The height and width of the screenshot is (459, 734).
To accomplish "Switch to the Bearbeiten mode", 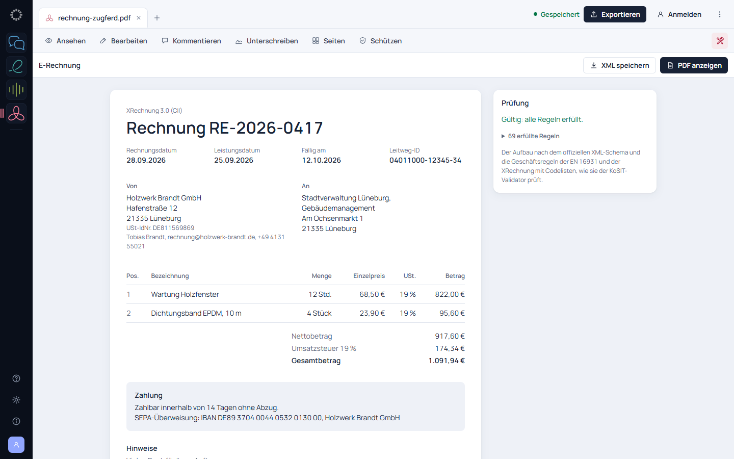I will [123, 41].
